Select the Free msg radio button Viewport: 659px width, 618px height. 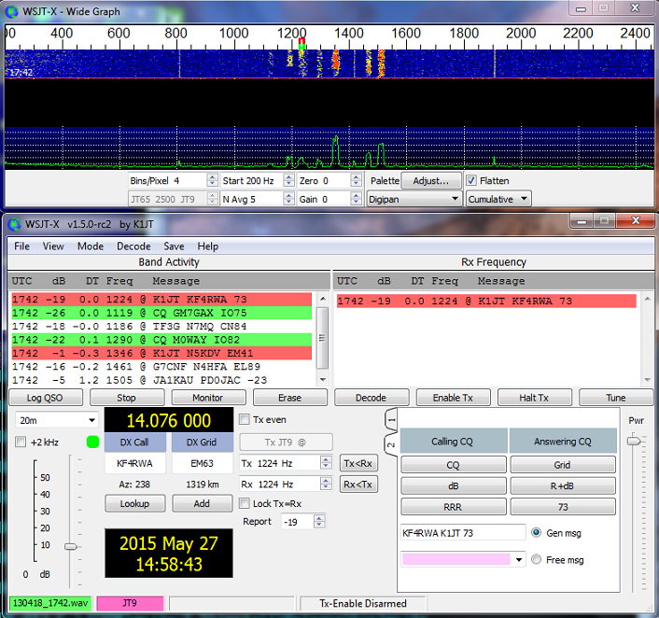pos(536,559)
